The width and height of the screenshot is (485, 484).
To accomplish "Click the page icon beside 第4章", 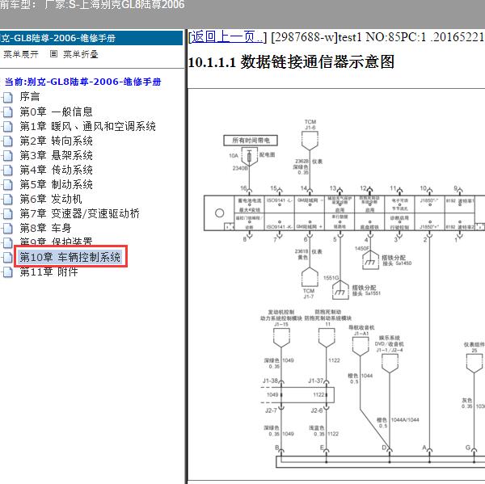I will coord(8,170).
